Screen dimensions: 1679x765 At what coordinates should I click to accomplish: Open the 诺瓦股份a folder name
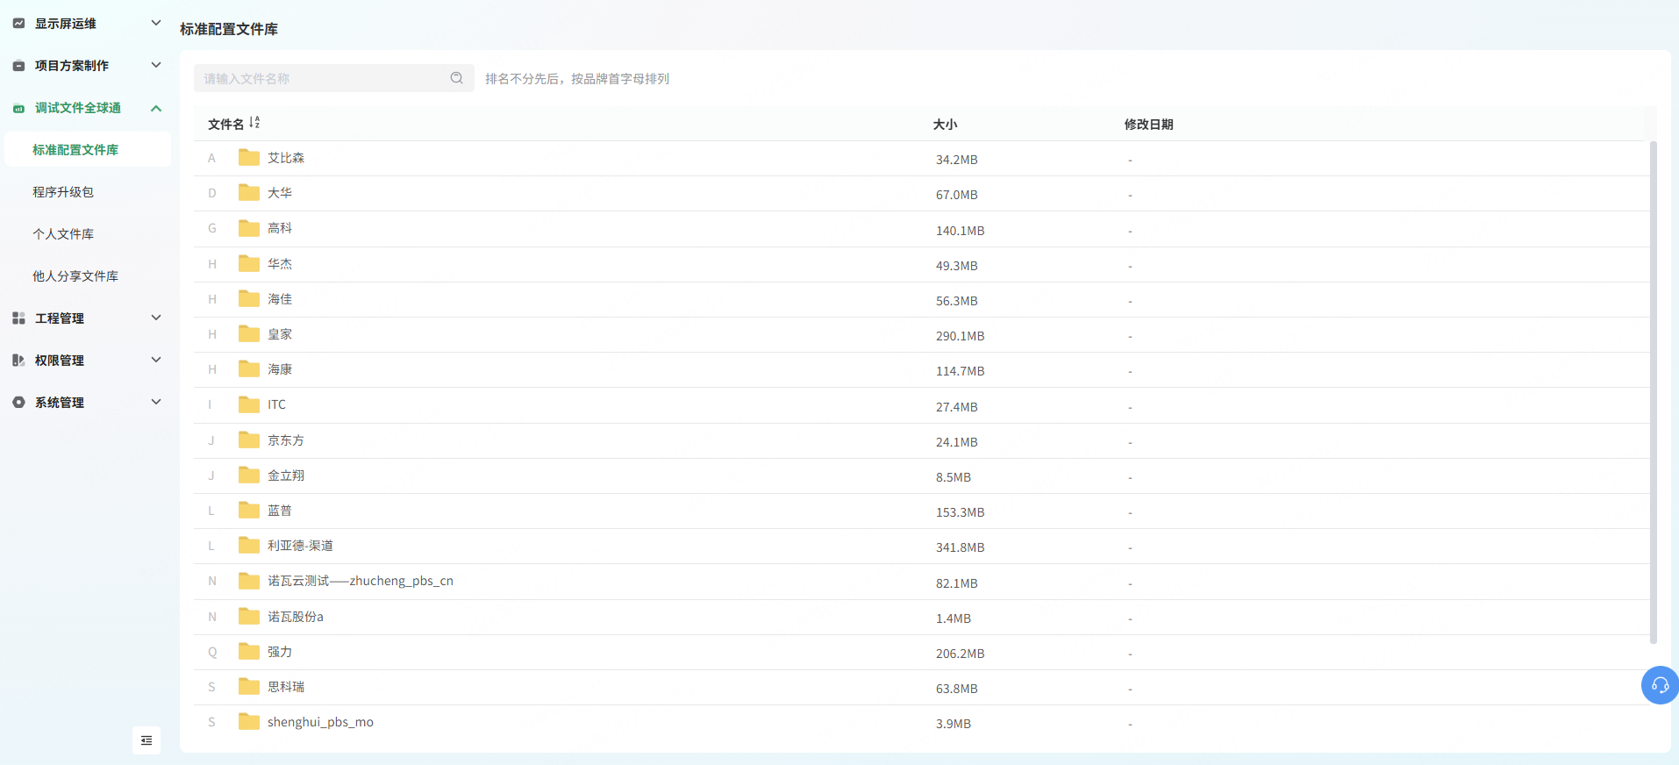(296, 617)
